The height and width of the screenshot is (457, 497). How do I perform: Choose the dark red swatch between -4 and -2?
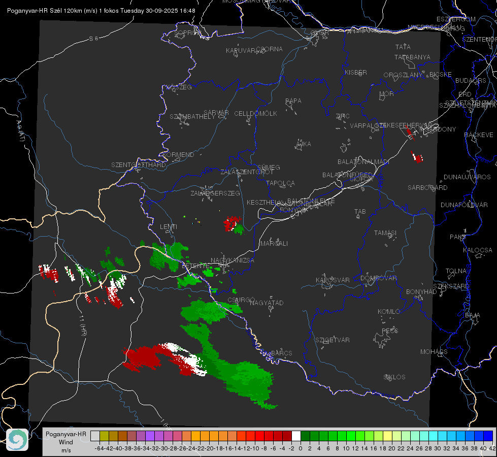[287, 436]
